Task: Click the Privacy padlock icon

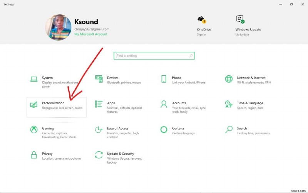Action: coord(34,155)
